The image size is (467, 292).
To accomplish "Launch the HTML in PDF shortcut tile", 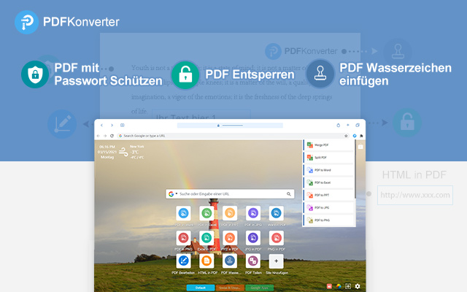I will tap(207, 261).
